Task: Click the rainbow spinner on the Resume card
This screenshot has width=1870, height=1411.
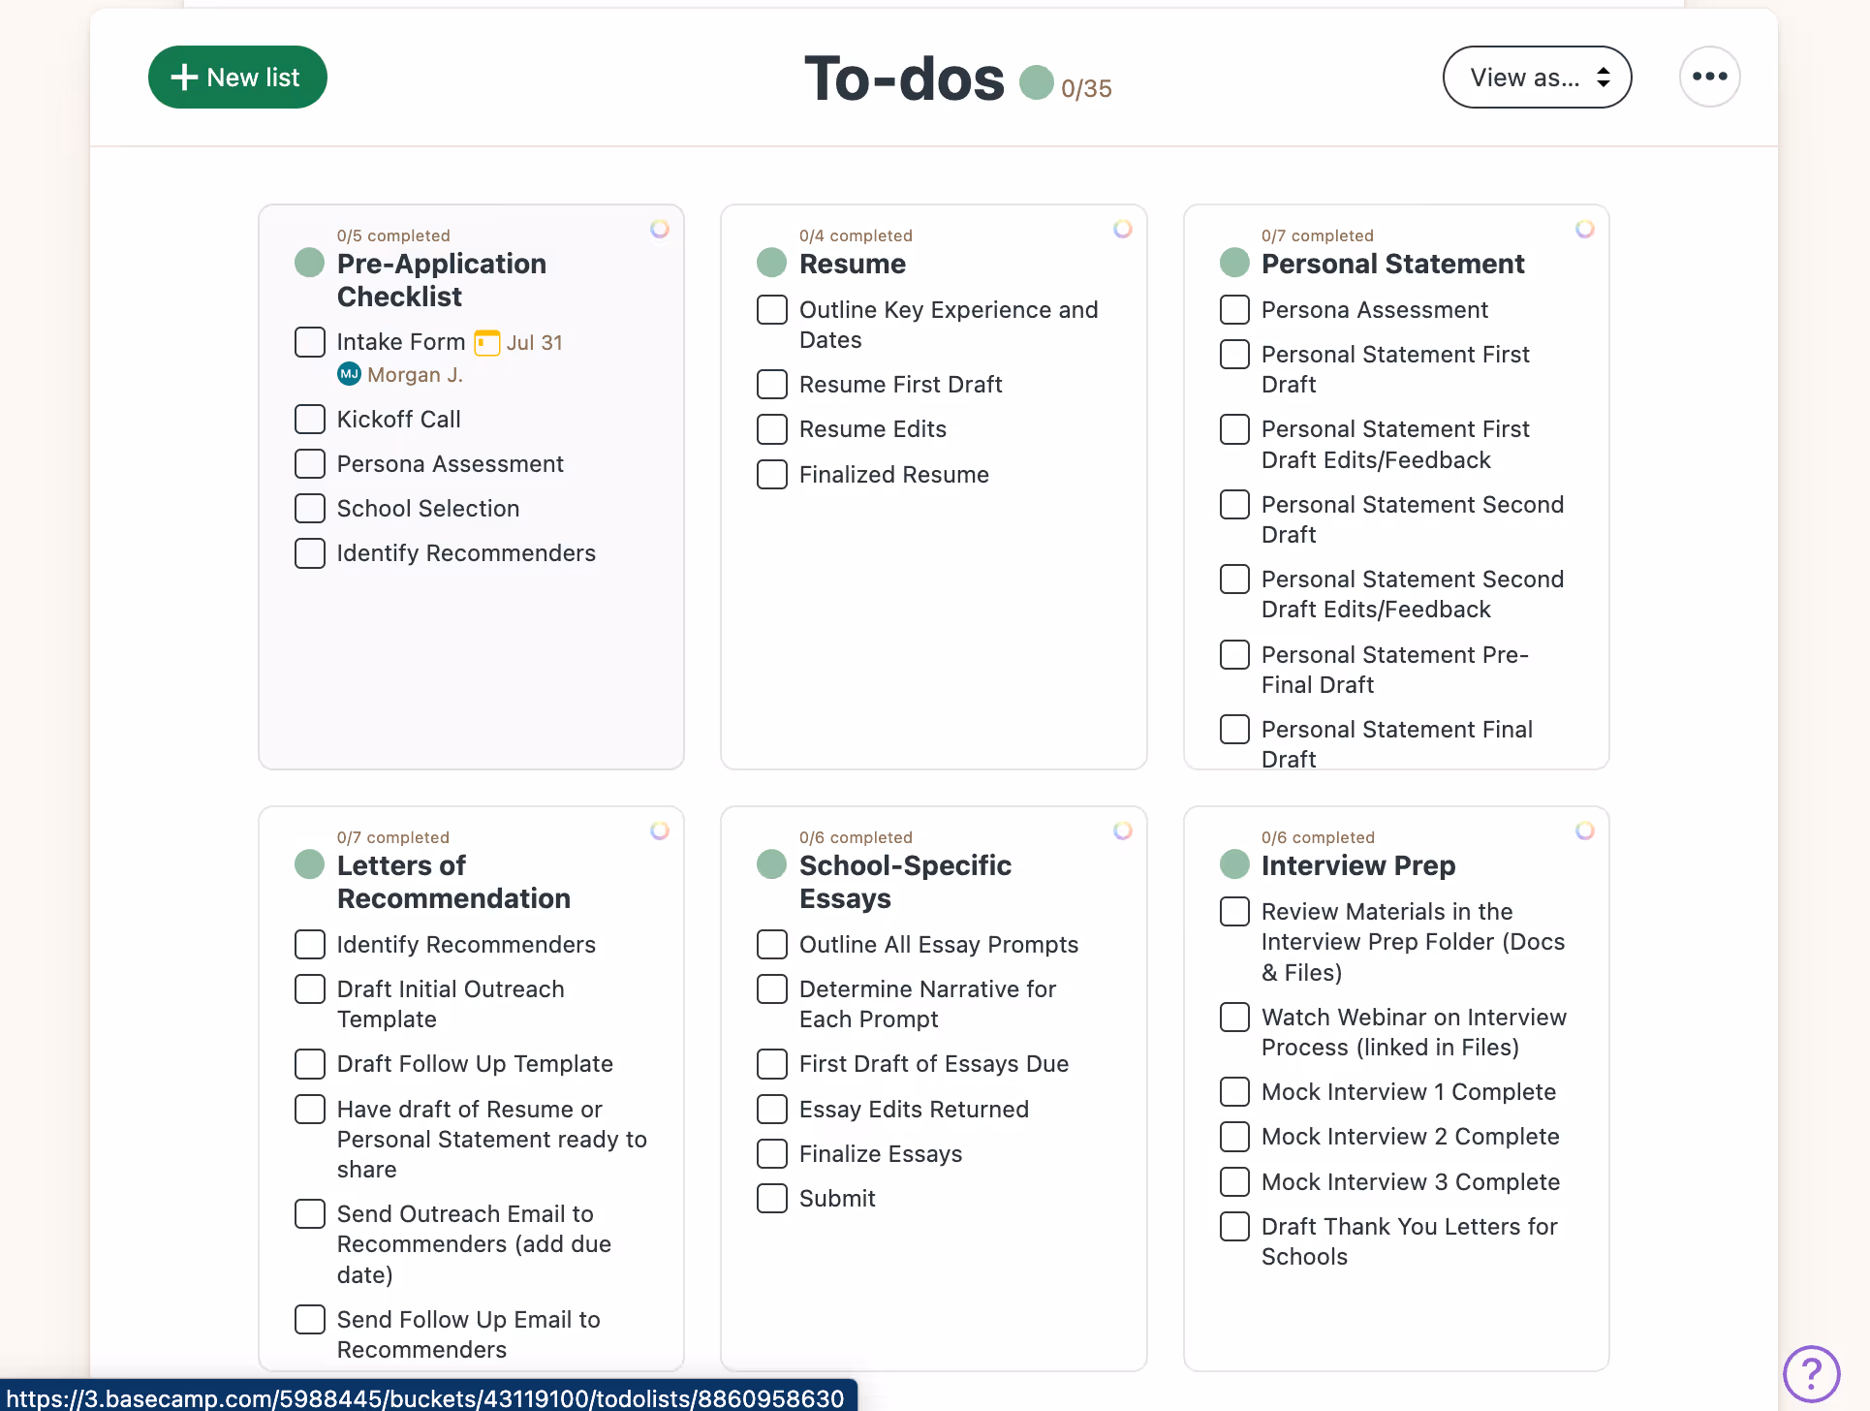Action: 1123,229
